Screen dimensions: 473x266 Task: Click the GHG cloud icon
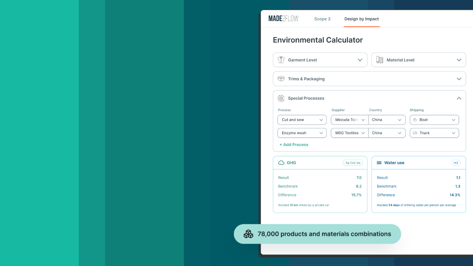281,163
